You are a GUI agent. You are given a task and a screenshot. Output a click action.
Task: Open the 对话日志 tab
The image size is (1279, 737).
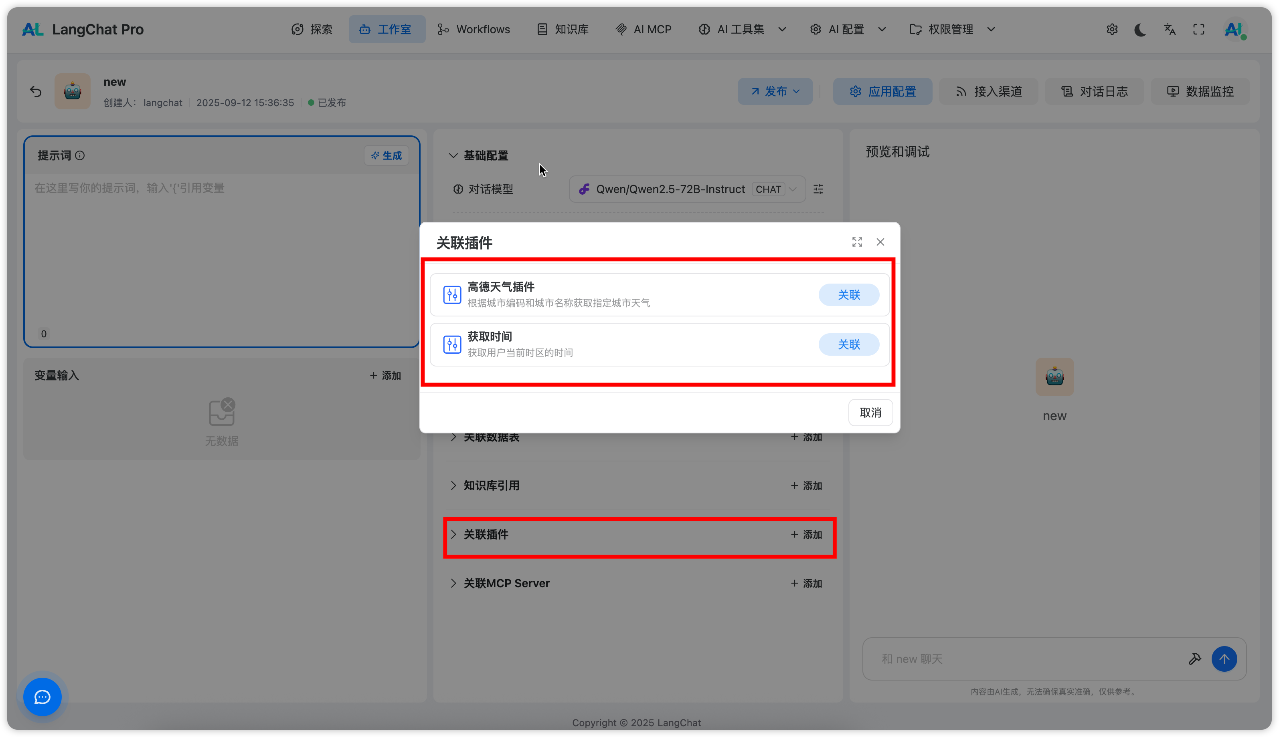(x=1094, y=92)
